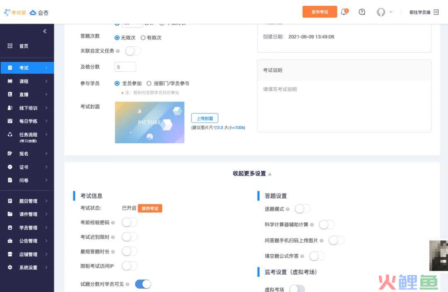The width and height of the screenshot is (448, 292).
Task: Expand 题目管理 menu chevron
Action: [x=46, y=201]
